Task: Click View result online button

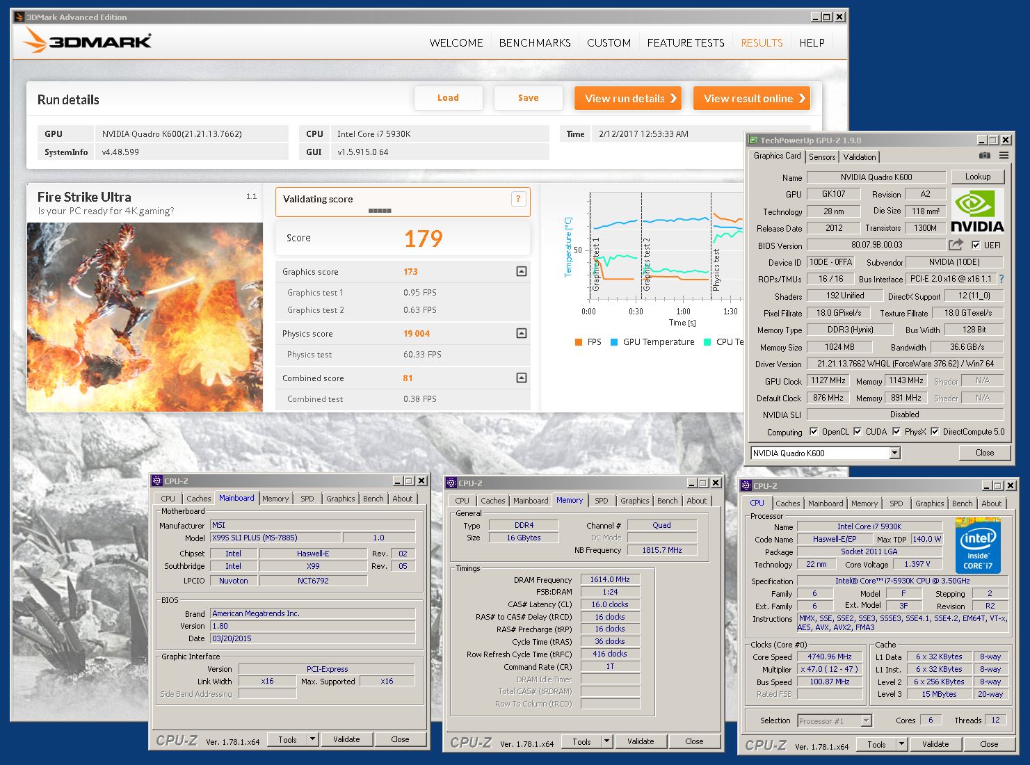Action: coord(752,98)
